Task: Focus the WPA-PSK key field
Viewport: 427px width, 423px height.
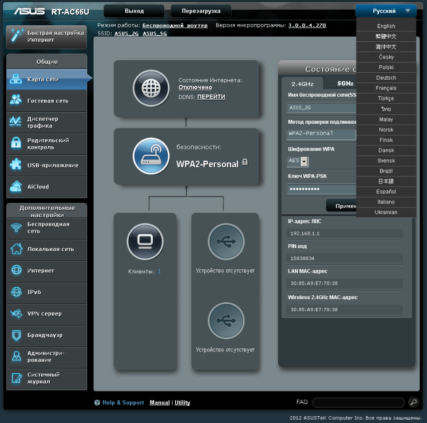Action: click(x=321, y=189)
